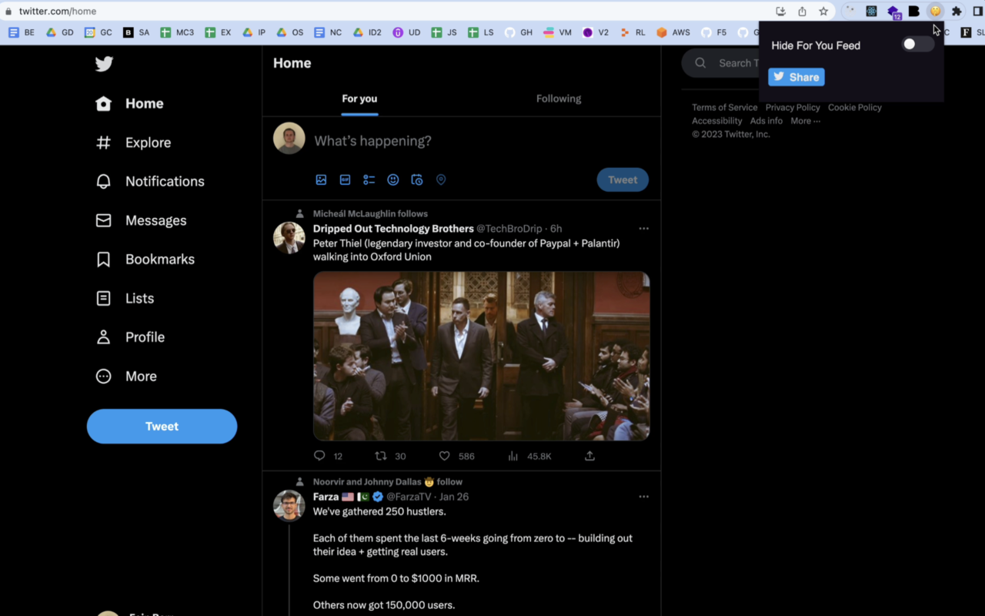Open the poll creation icon
The image size is (985, 616).
pyautogui.click(x=369, y=179)
